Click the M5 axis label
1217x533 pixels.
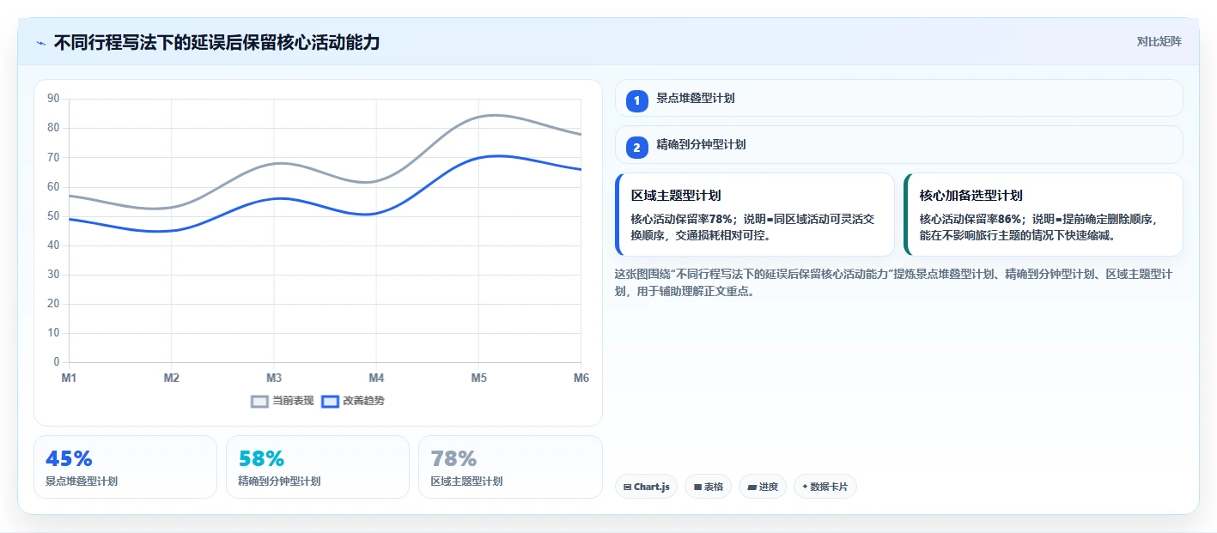[478, 379]
